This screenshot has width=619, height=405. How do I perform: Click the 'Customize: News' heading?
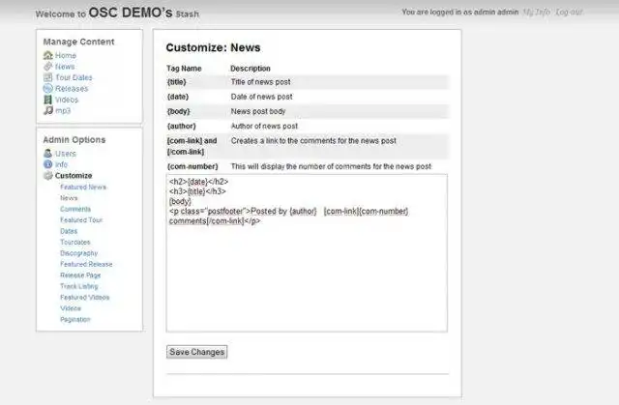[213, 47]
